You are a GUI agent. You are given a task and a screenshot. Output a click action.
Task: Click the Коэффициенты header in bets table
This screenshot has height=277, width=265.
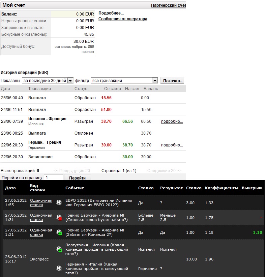(x=222, y=188)
